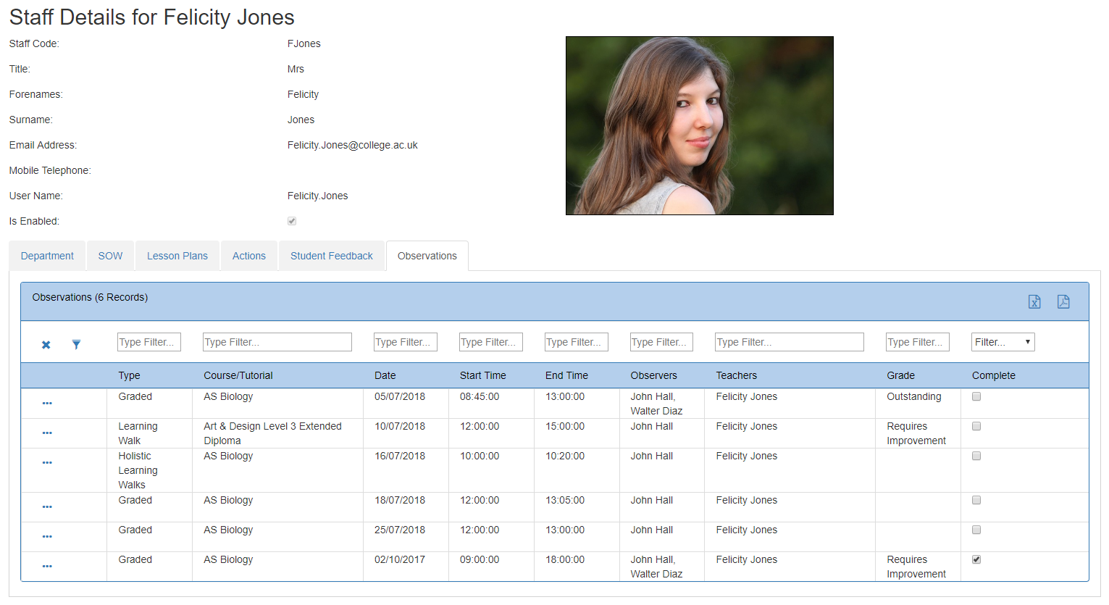The image size is (1109, 605).
Task: Export observations to PDF
Action: 1063,301
